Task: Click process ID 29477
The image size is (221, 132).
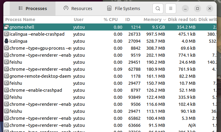Action: coord(134,83)
